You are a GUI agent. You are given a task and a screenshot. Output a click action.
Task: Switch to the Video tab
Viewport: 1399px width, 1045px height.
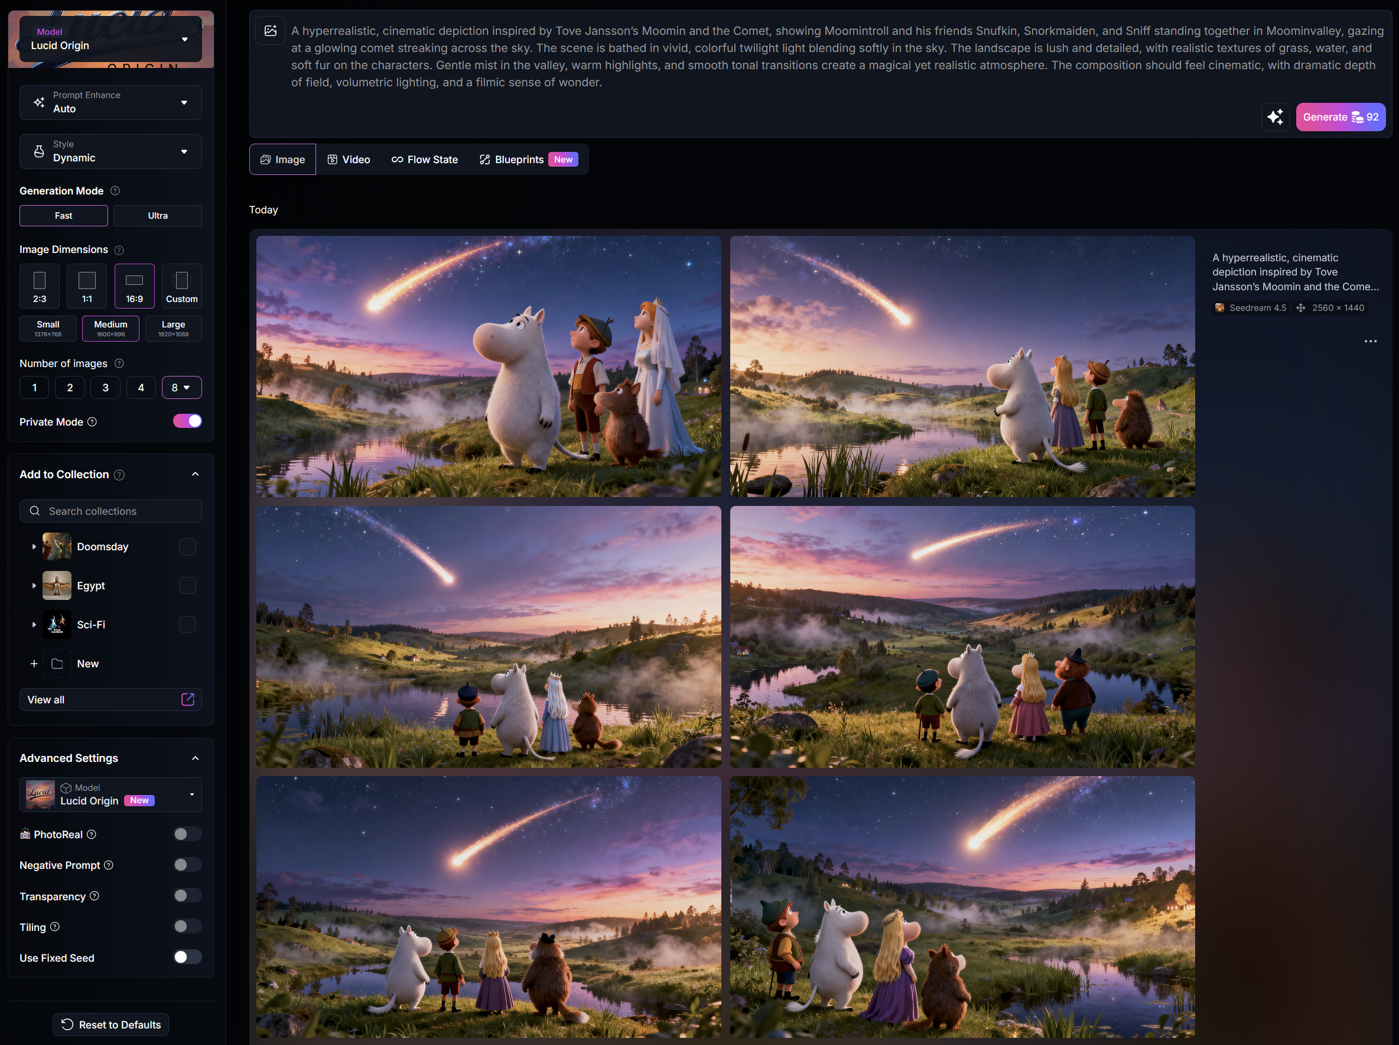coord(349,160)
